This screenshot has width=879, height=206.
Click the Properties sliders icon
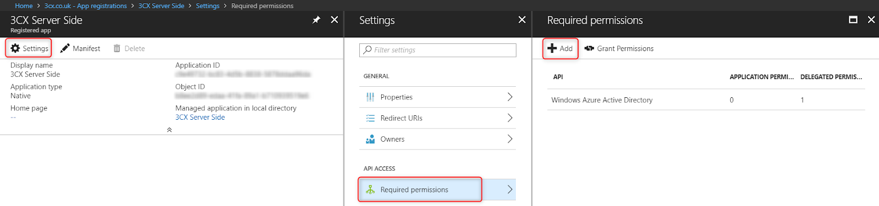pyautogui.click(x=370, y=97)
